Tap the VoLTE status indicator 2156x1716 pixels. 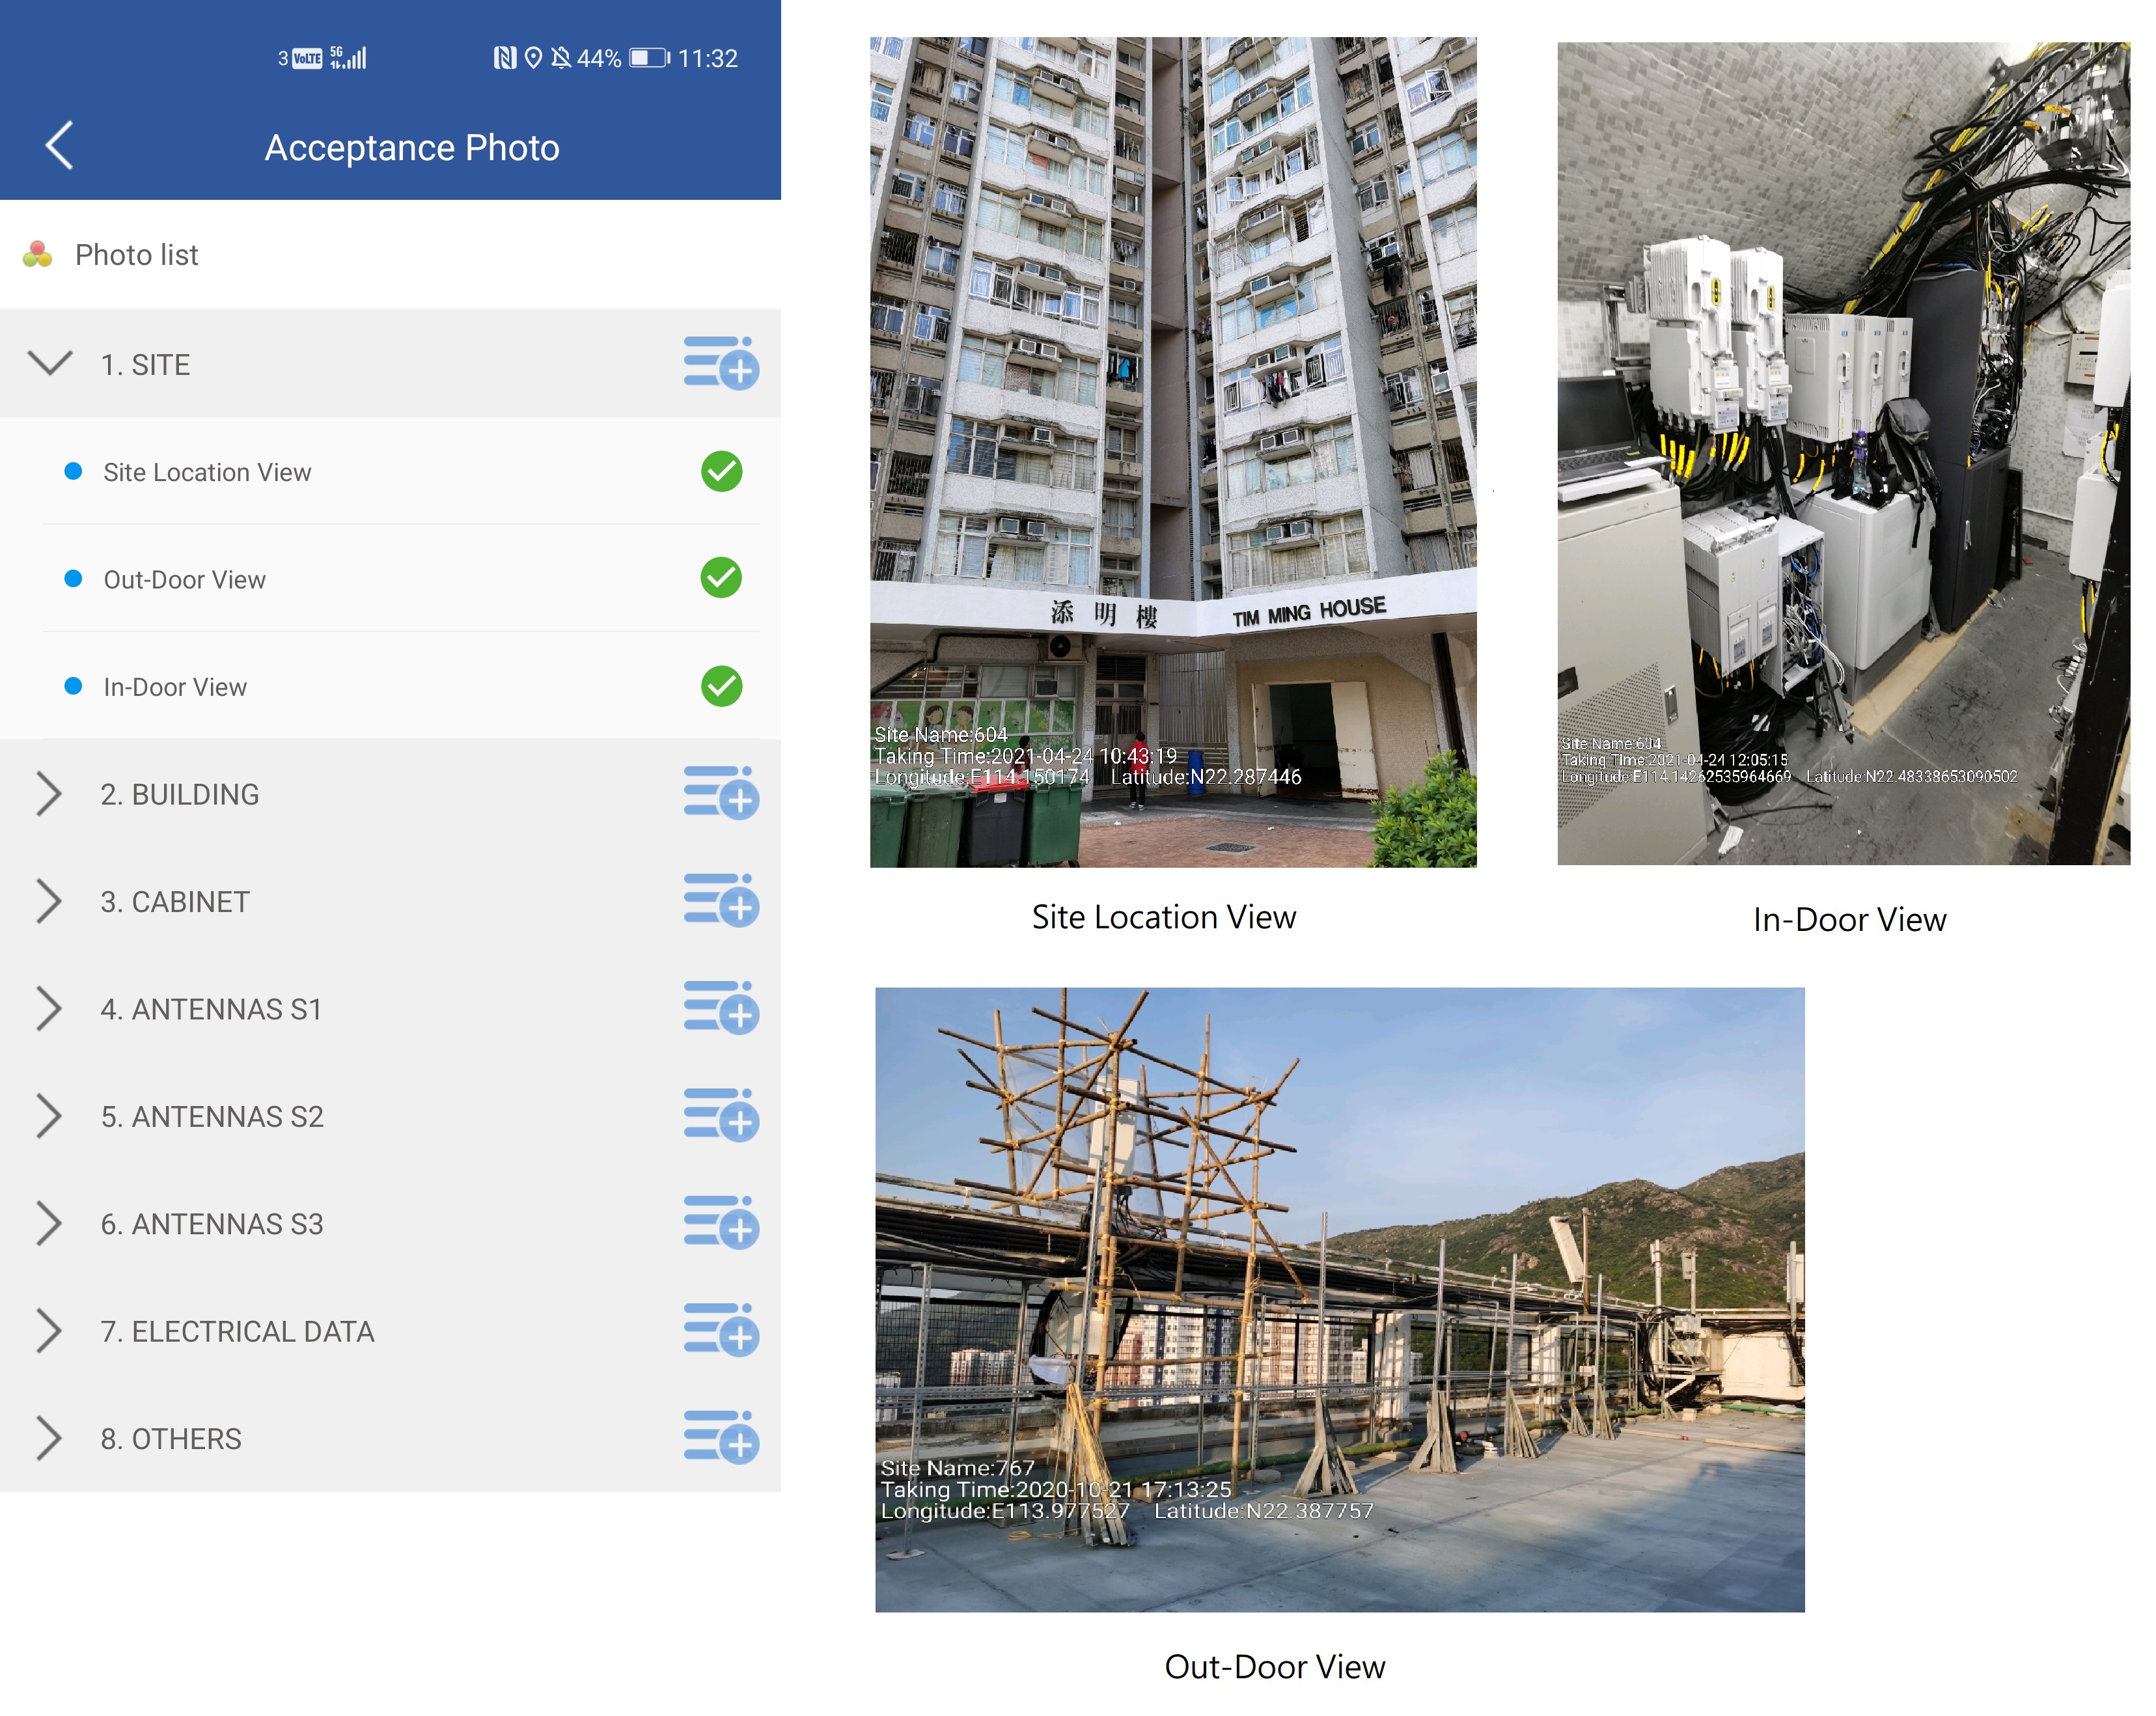307,58
